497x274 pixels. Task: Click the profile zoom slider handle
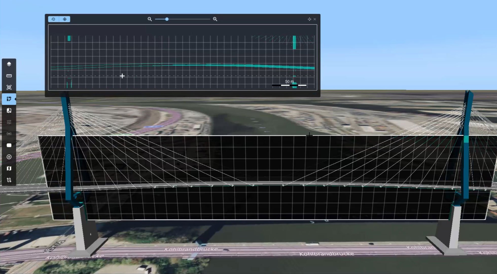pyautogui.click(x=167, y=19)
